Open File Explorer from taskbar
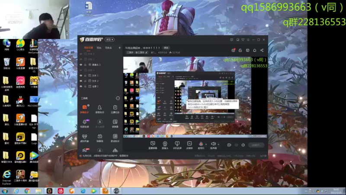This screenshot has width=346, height=195. [x=38, y=191]
